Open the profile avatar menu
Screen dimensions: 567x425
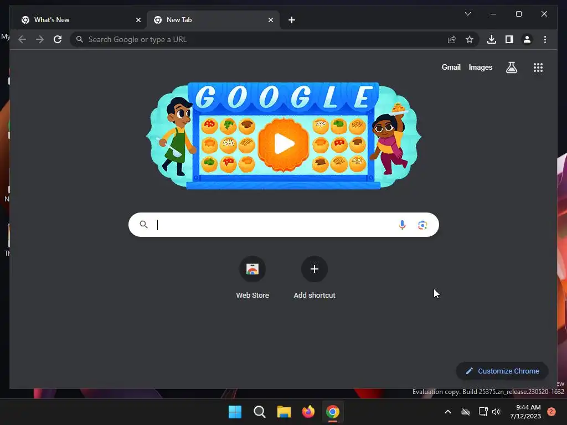tap(527, 39)
